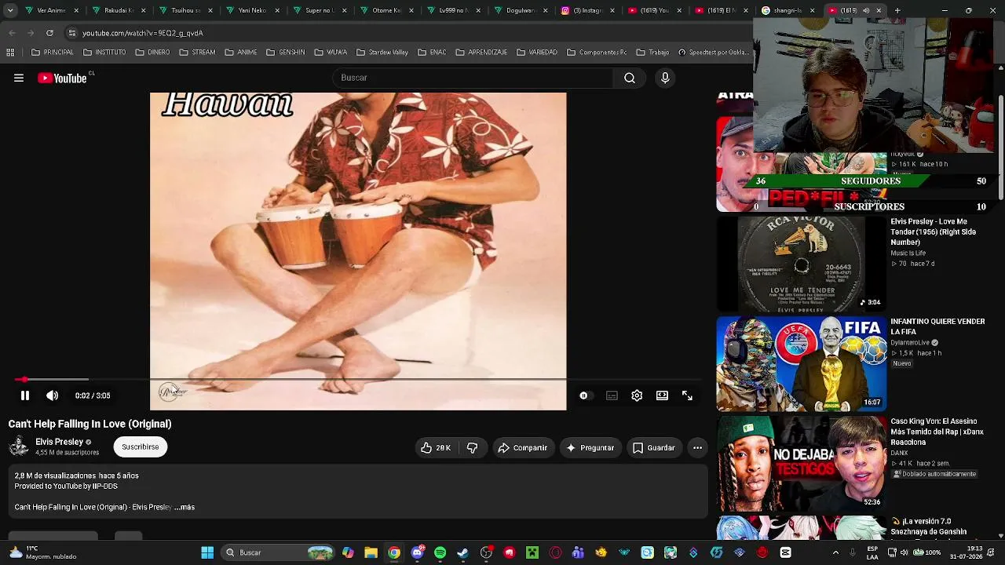This screenshot has width=1005, height=565.
Task: Toggle subtitles on the video player
Action: tap(612, 395)
